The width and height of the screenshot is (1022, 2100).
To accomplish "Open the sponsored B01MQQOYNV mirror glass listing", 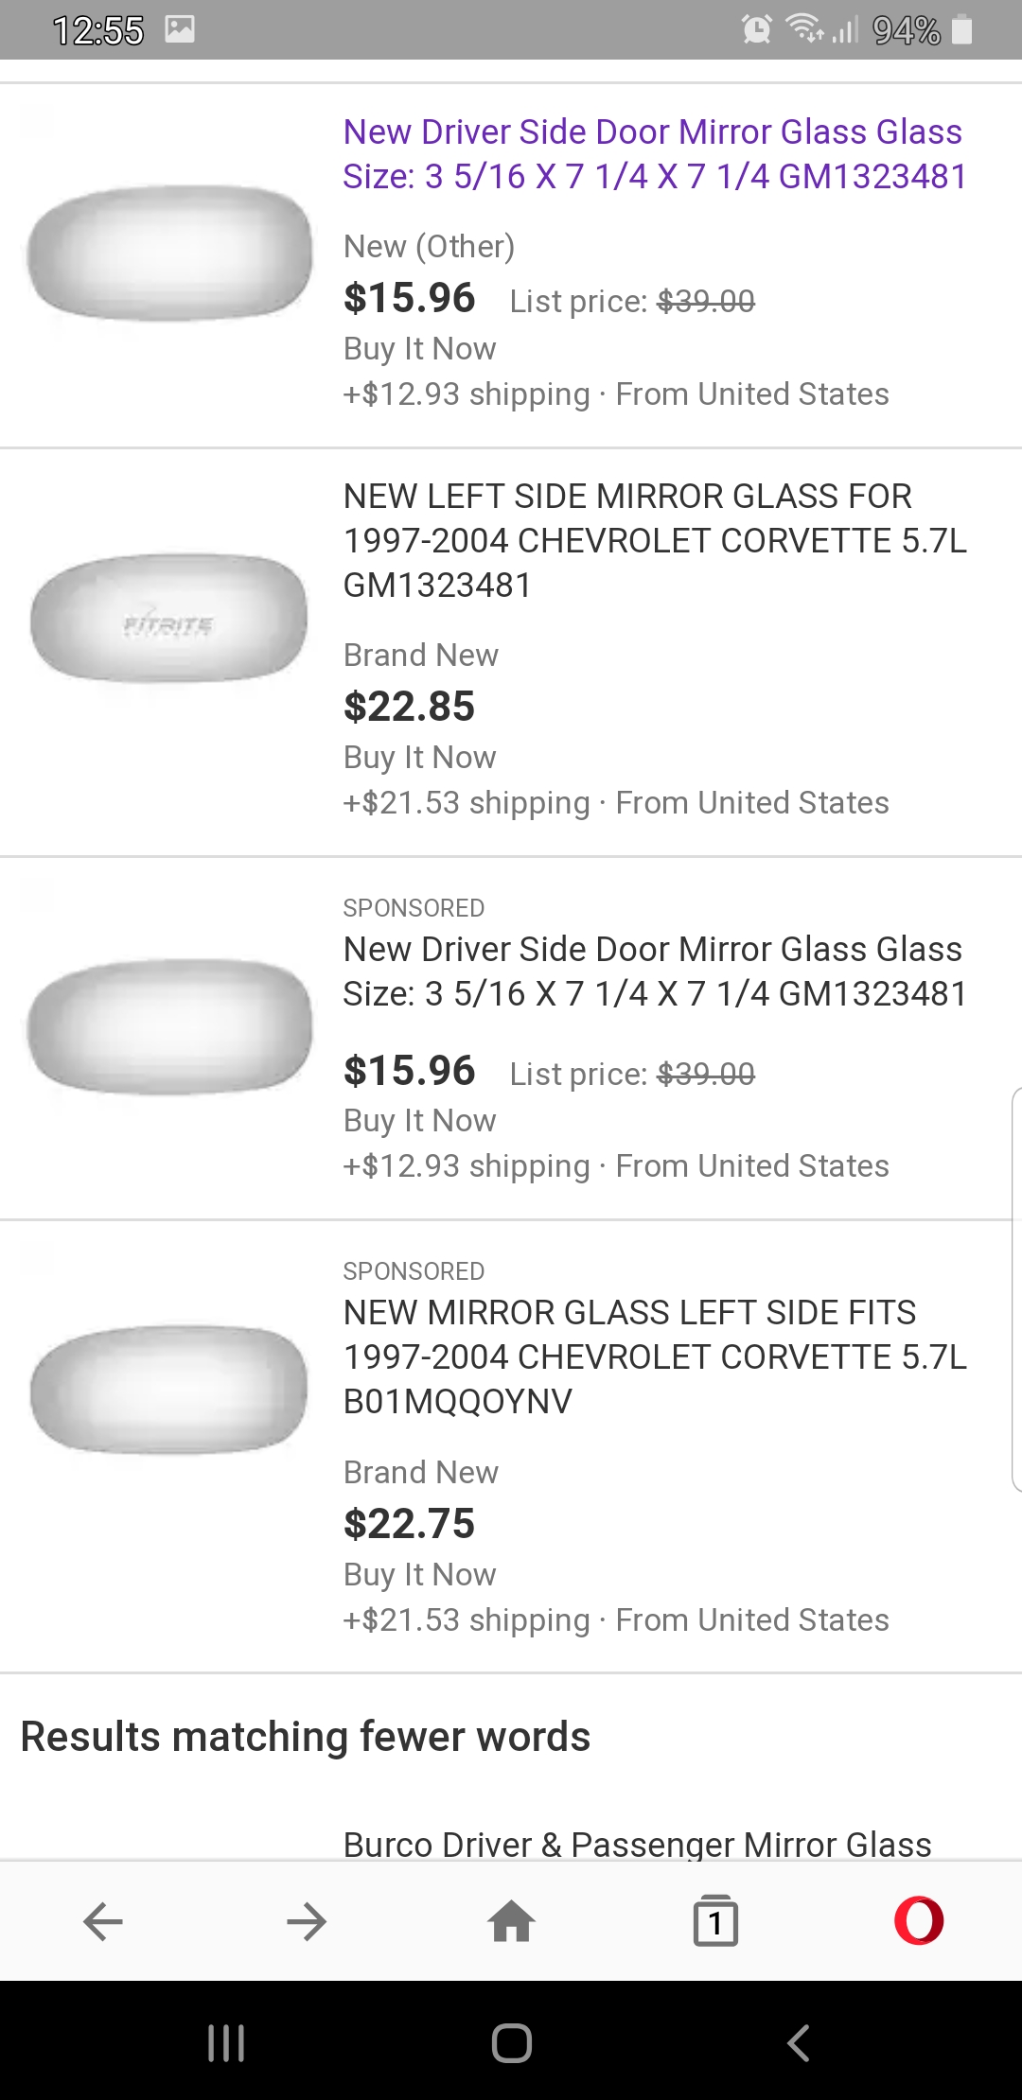I will tap(654, 1356).
